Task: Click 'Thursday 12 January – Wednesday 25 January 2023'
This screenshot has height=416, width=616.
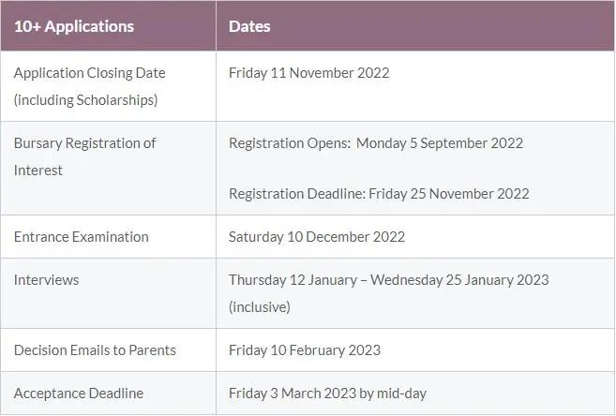Action: (388, 280)
